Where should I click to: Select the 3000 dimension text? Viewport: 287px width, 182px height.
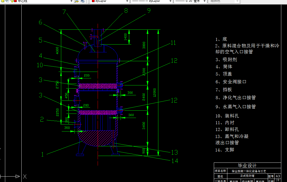click(x=144, y=45)
